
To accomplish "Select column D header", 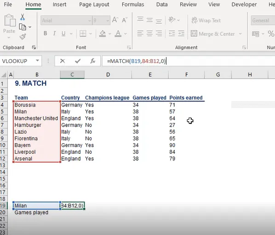I will pos(108,75).
